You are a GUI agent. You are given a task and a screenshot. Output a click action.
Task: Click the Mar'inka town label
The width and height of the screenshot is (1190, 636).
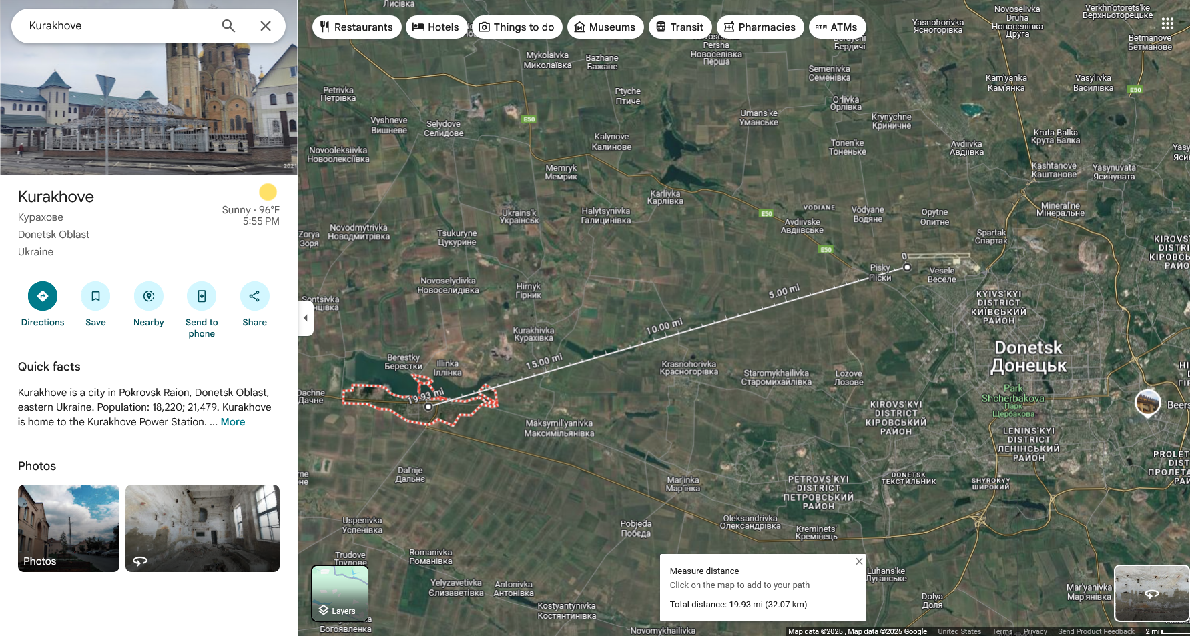tap(683, 484)
